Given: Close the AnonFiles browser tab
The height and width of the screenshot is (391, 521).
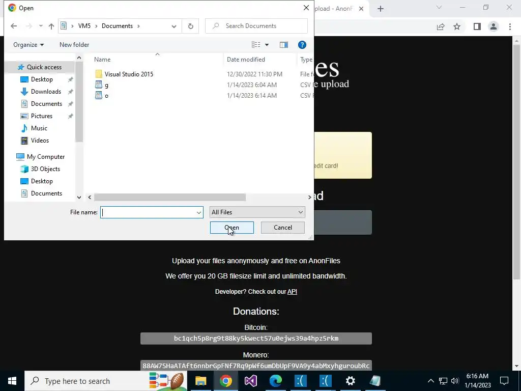Looking at the screenshot, I should pyautogui.click(x=361, y=9).
